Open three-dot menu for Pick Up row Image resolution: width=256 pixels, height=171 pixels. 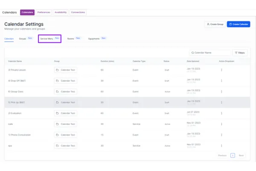click(x=221, y=102)
